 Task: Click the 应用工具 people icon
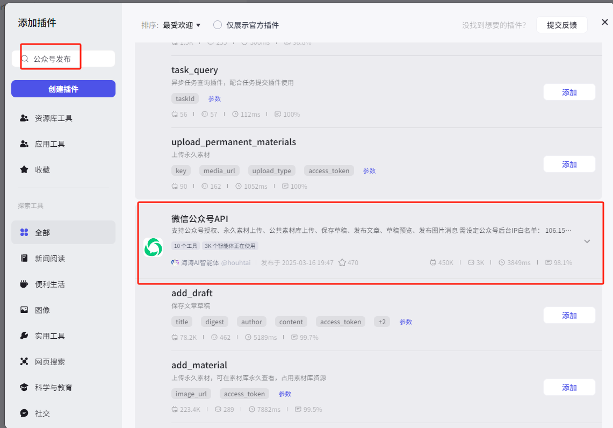(x=24, y=144)
